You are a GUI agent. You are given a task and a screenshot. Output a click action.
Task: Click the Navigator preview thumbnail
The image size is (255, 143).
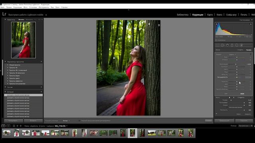coord(24,40)
